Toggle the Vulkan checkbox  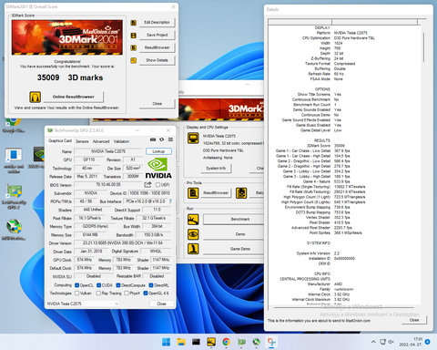click(x=77, y=293)
